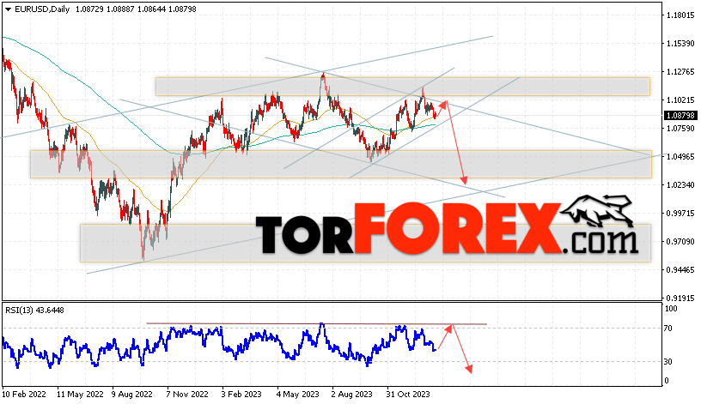This screenshot has height=404, width=701.
Task: Click the 1.12765 price axis label
Action: pos(680,72)
